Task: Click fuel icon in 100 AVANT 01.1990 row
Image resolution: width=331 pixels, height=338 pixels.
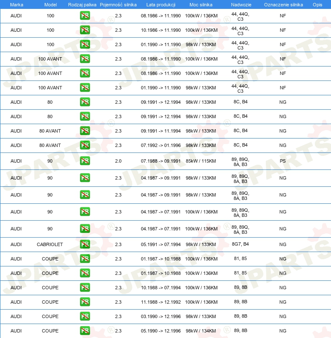Action: 85,88
